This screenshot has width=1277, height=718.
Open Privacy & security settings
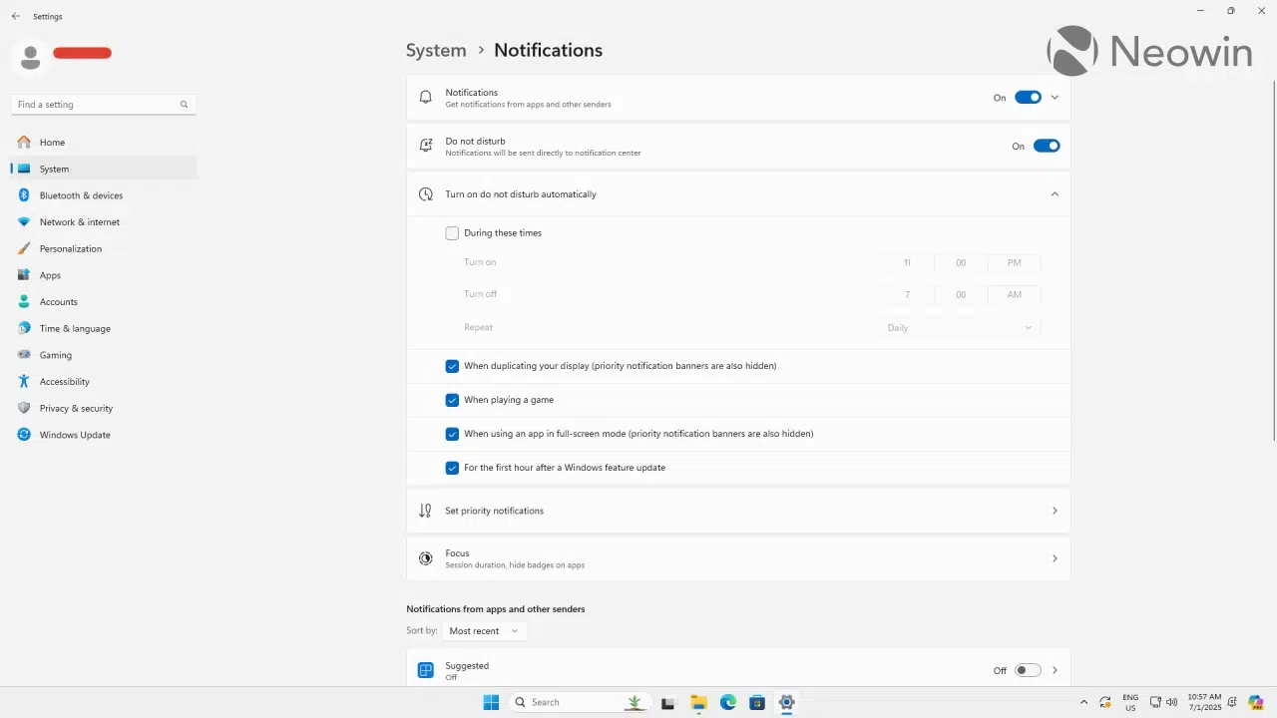pyautogui.click(x=104, y=409)
